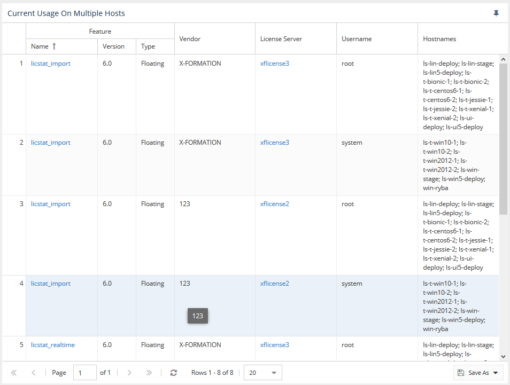
Task: Sort by the Version column header
Action: (117, 46)
